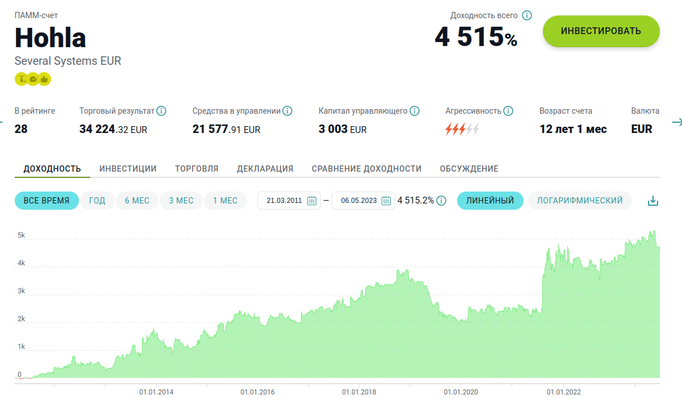Open calendar for end date 06.05.2023
Viewport: 682px width, 399px height.
pyautogui.click(x=386, y=201)
